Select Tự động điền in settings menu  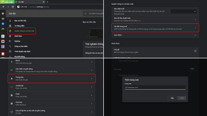click(19, 26)
